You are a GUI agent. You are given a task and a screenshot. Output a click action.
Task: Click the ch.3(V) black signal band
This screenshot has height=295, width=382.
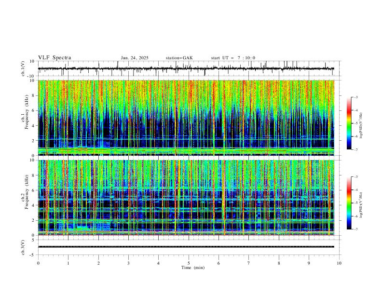(186, 247)
